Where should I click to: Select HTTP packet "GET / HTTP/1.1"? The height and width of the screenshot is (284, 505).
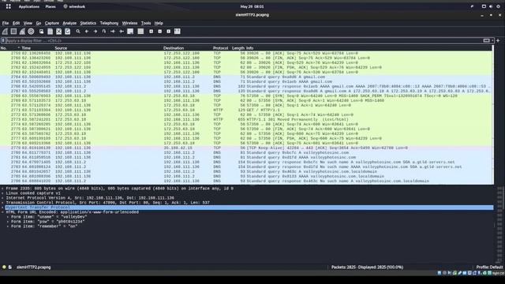click(x=246, y=110)
